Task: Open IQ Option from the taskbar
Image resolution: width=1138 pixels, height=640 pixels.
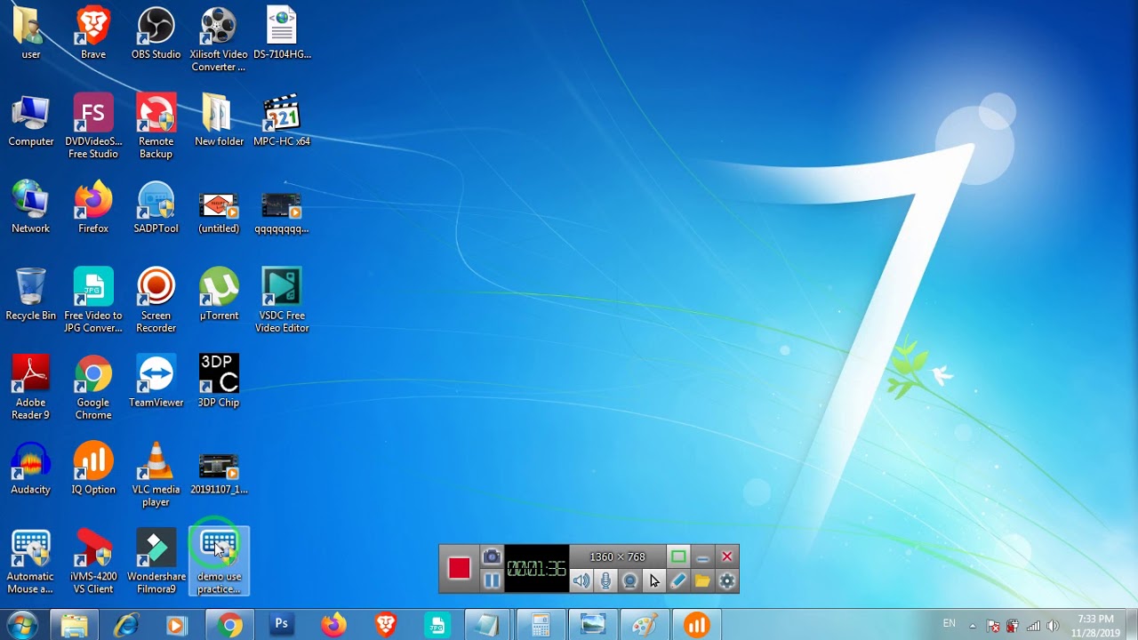Action: tap(696, 625)
